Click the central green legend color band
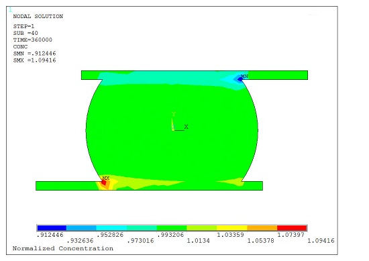369x261 pixels. (x=172, y=228)
